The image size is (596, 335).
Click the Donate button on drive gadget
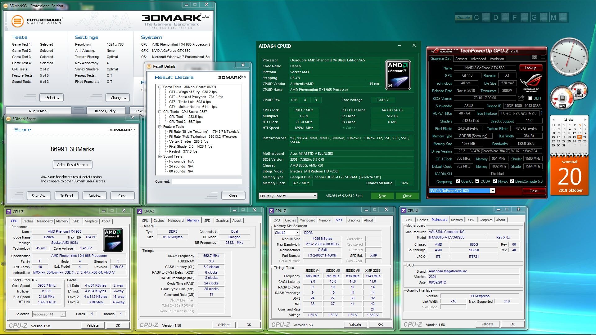(463, 18)
